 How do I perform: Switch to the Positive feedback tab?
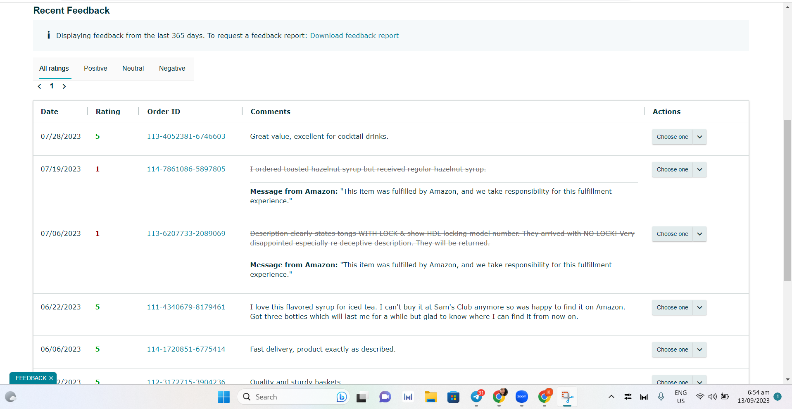(x=95, y=68)
